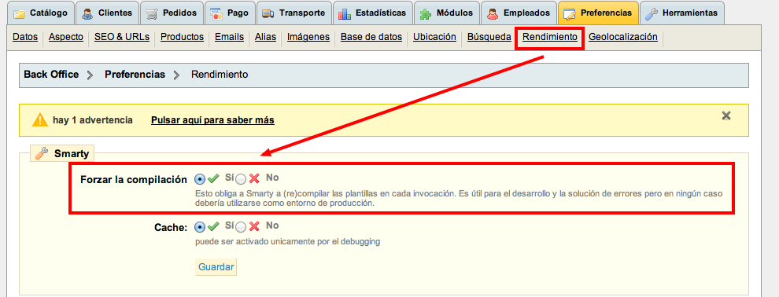Viewport: 779px width, 297px height.
Task: Click the Pago credit card icon
Action: pos(216,13)
